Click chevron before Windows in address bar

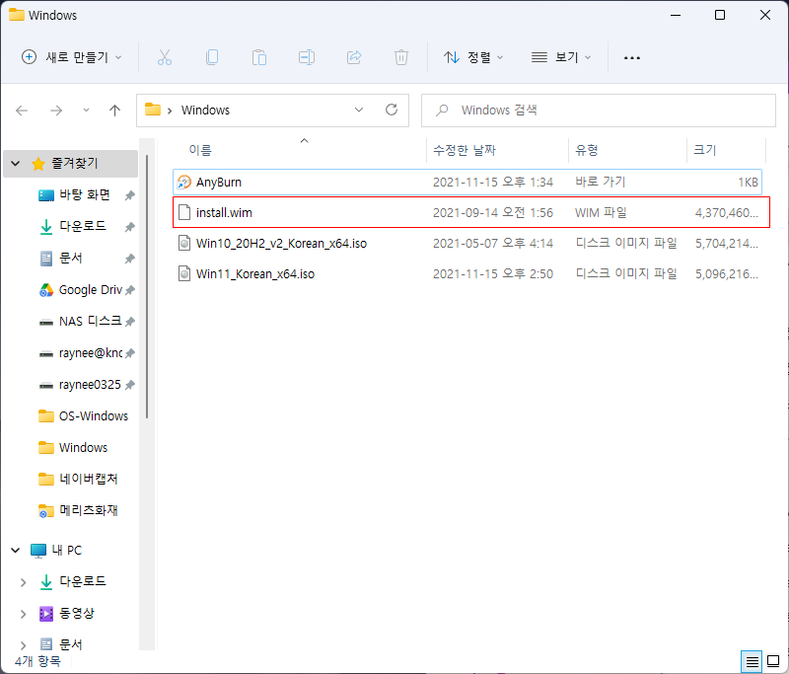(x=170, y=111)
